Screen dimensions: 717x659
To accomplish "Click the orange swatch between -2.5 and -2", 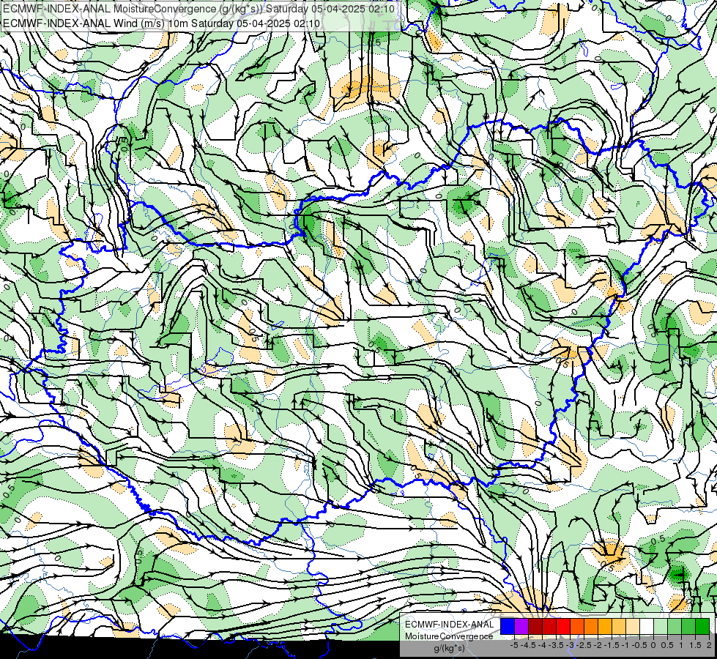I will pyautogui.click(x=591, y=627).
